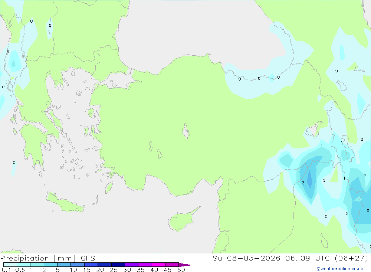Select the 30–35 mm purple legend swatch
The image size is (371, 272).
point(131,265)
